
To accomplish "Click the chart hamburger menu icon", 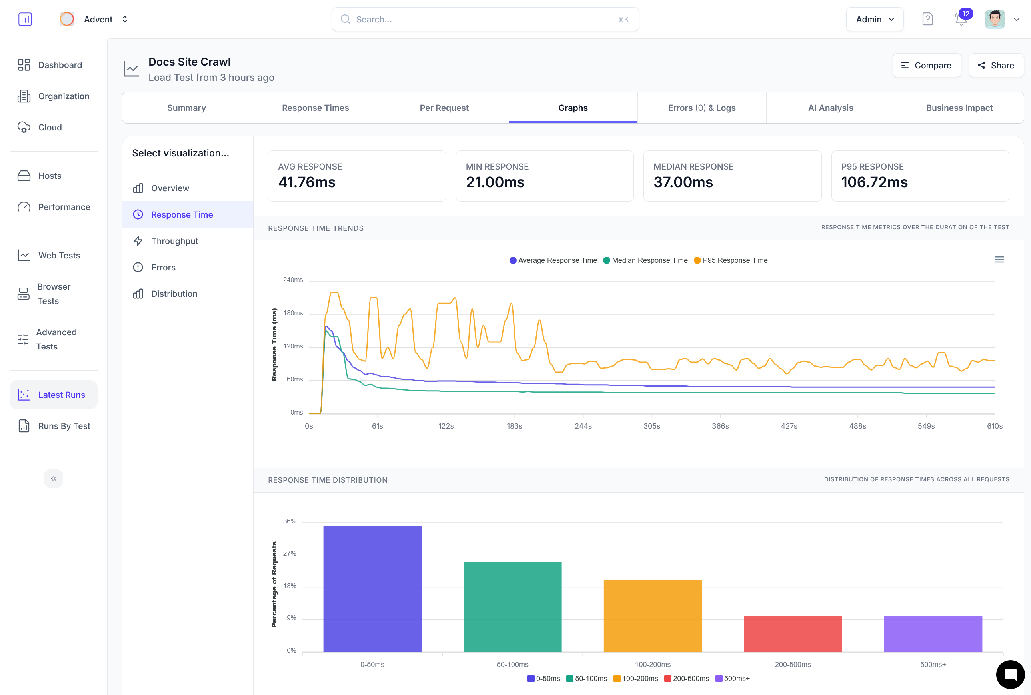I will [x=999, y=259].
